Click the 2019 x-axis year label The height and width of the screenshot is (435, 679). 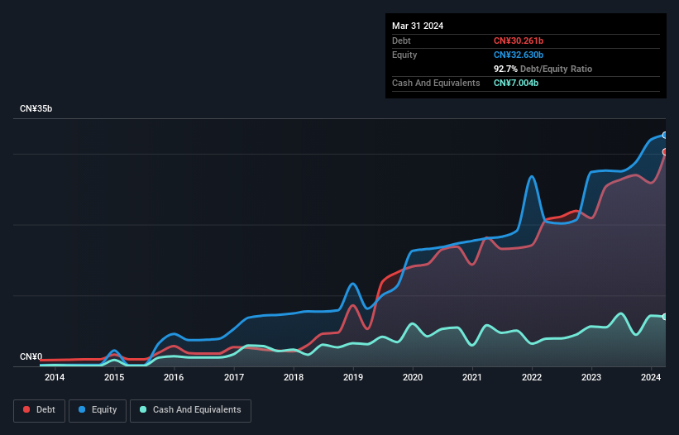pos(353,378)
